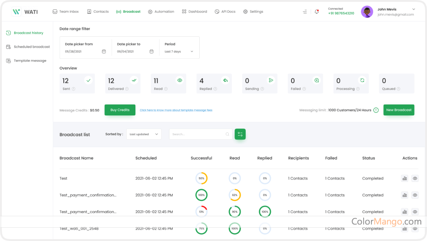Open bar chart statistics for Test broadcast

click(x=405, y=178)
